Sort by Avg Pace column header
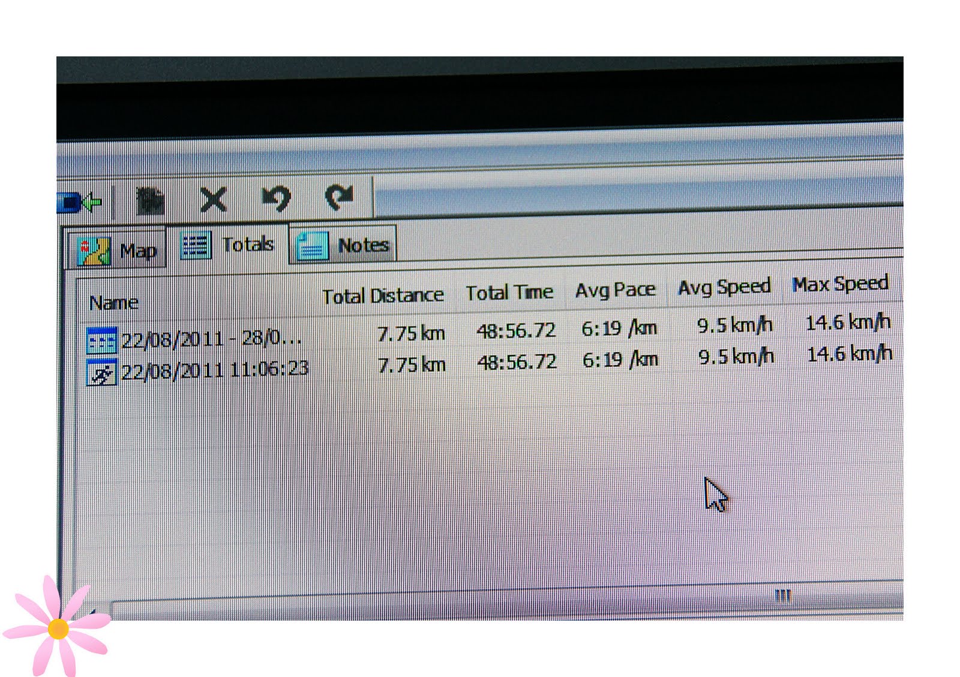The width and height of the screenshot is (960, 677). pyautogui.click(x=615, y=290)
